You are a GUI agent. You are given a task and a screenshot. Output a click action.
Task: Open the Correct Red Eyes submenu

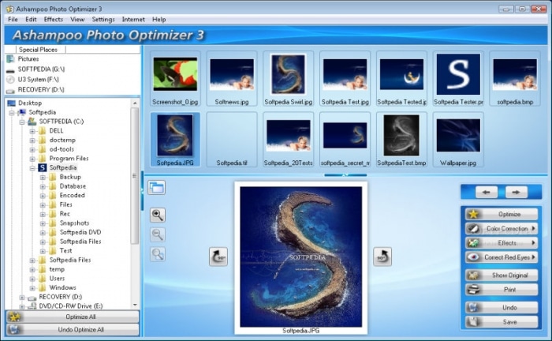[502, 257]
